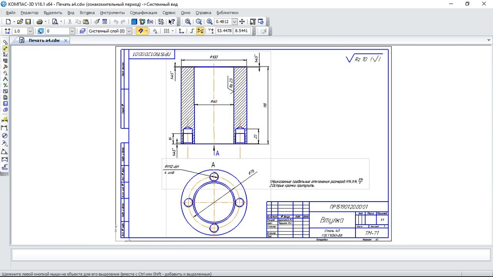Screen dimensions: 493x277
Task: Close the Печать a4.cdw document tab
Action: [x=65, y=40]
